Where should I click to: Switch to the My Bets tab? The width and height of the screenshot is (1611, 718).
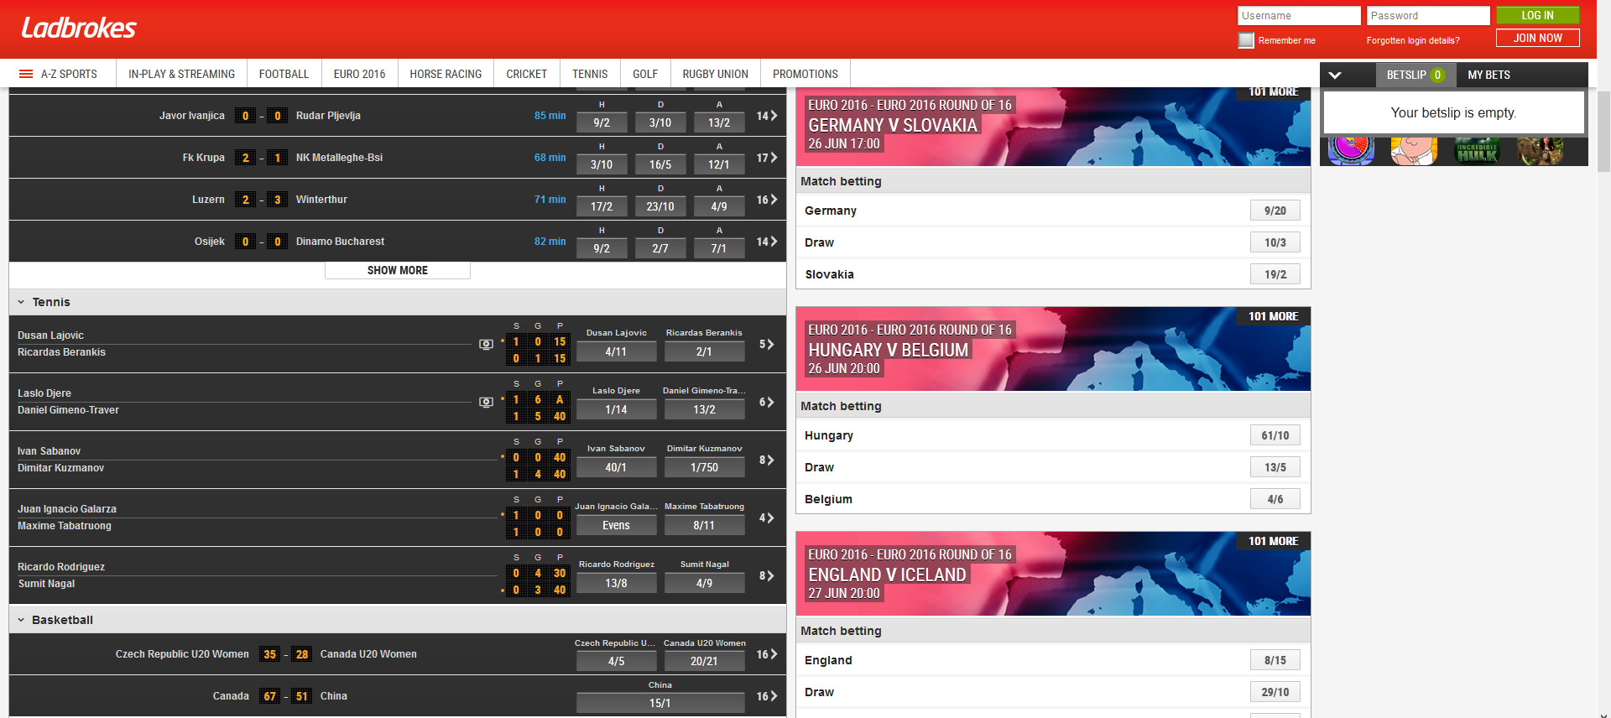coord(1488,75)
